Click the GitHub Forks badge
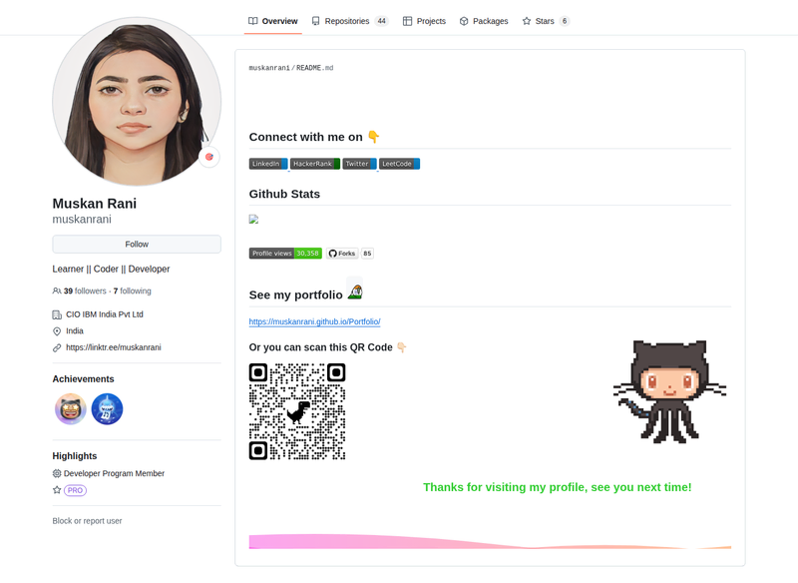 tap(342, 253)
